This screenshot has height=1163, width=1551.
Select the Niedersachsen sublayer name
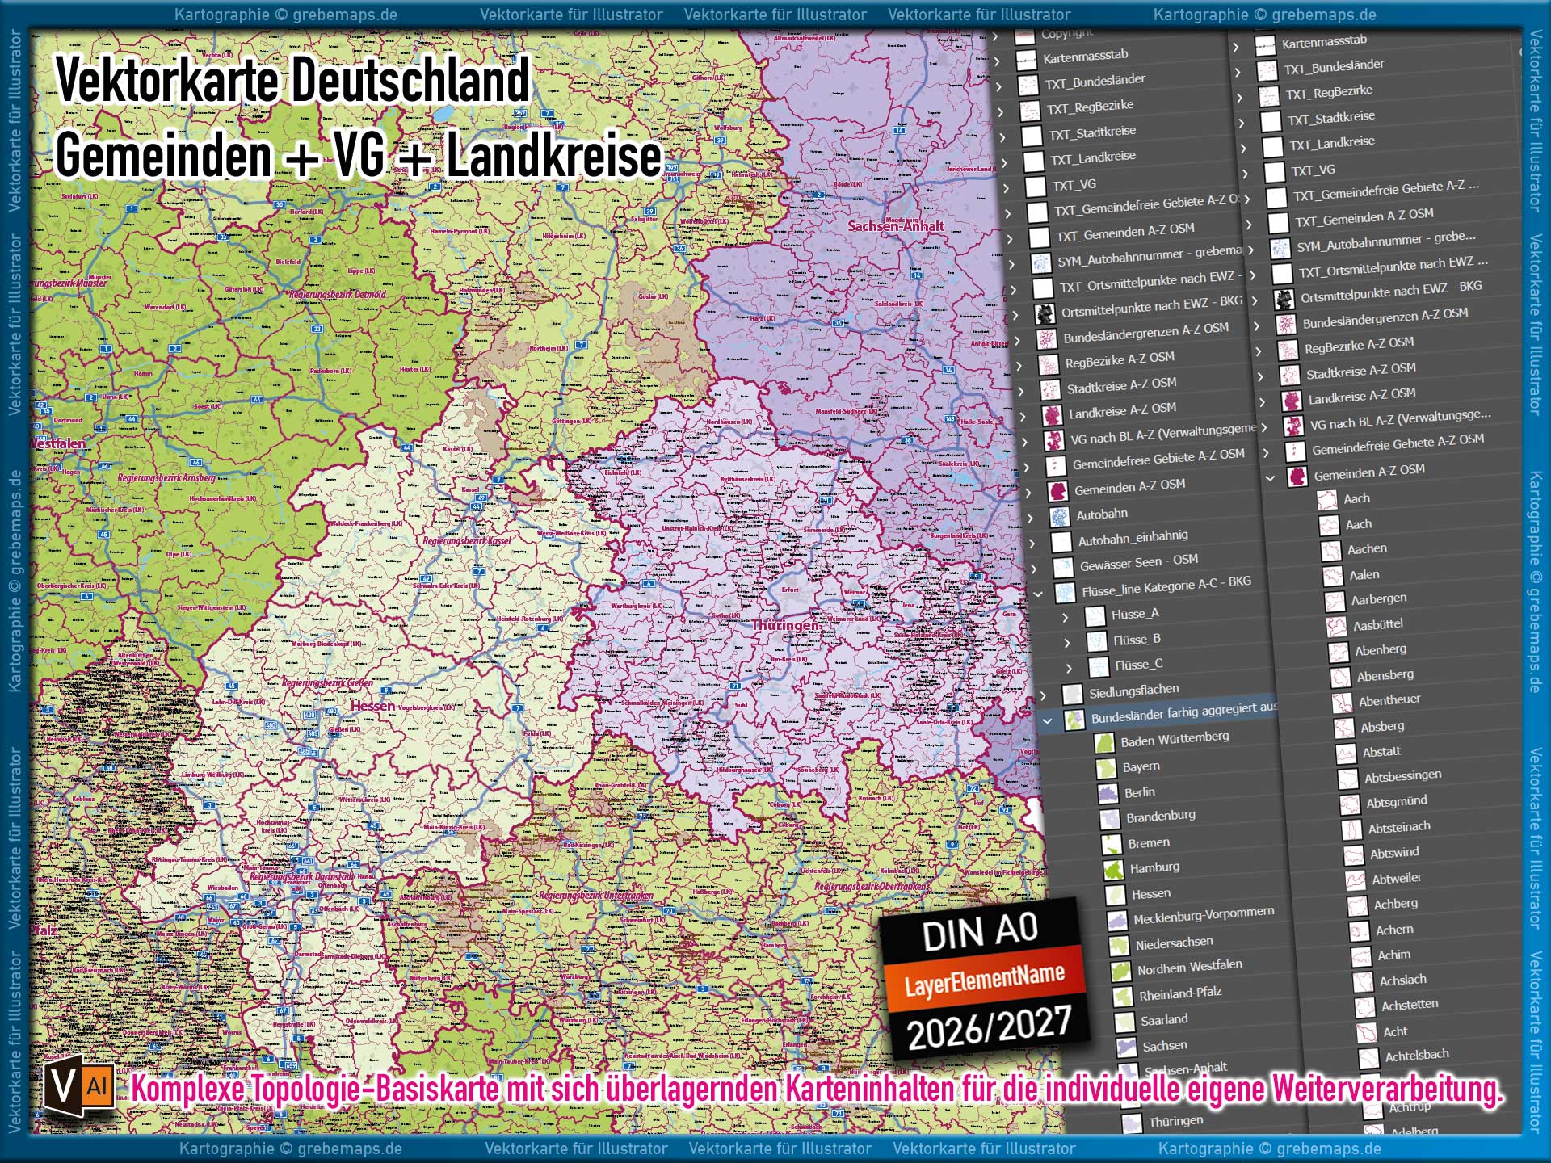point(1174,943)
